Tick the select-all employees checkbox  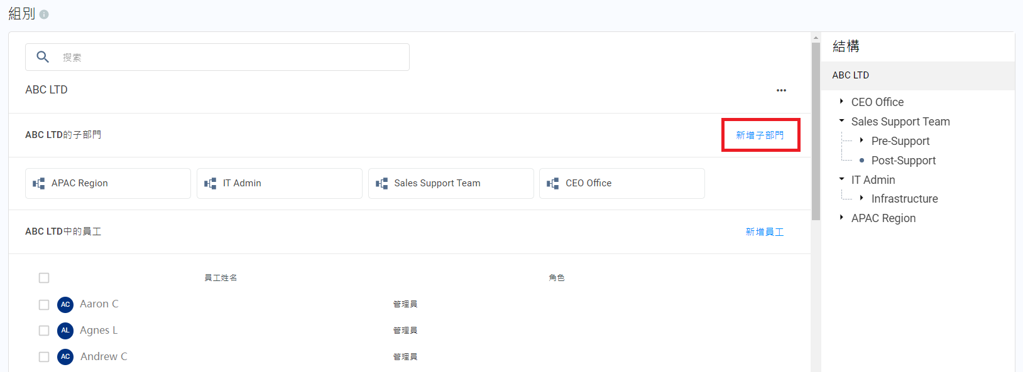pos(44,278)
